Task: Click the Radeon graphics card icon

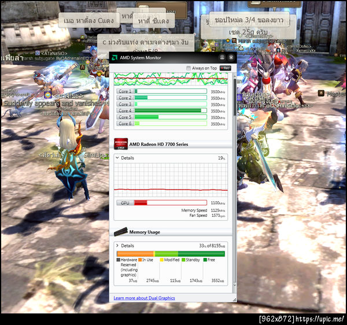Action: pos(121,144)
